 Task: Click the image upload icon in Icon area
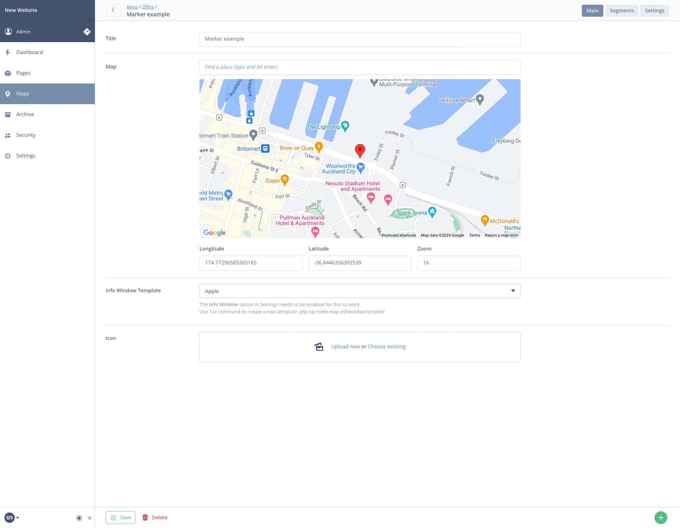coord(319,347)
